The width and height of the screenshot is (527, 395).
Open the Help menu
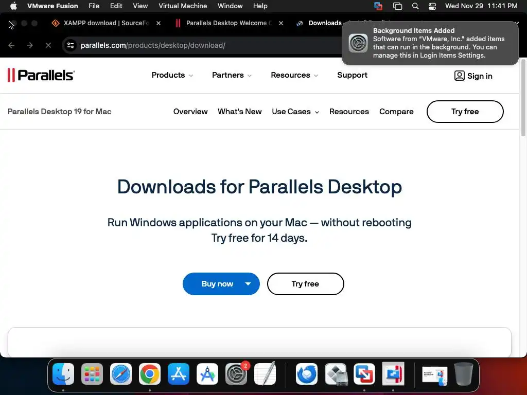coord(260,6)
